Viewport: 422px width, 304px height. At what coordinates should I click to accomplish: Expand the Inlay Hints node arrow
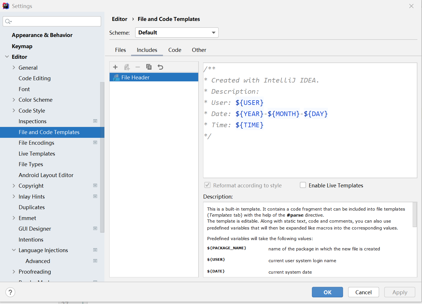tap(14, 197)
